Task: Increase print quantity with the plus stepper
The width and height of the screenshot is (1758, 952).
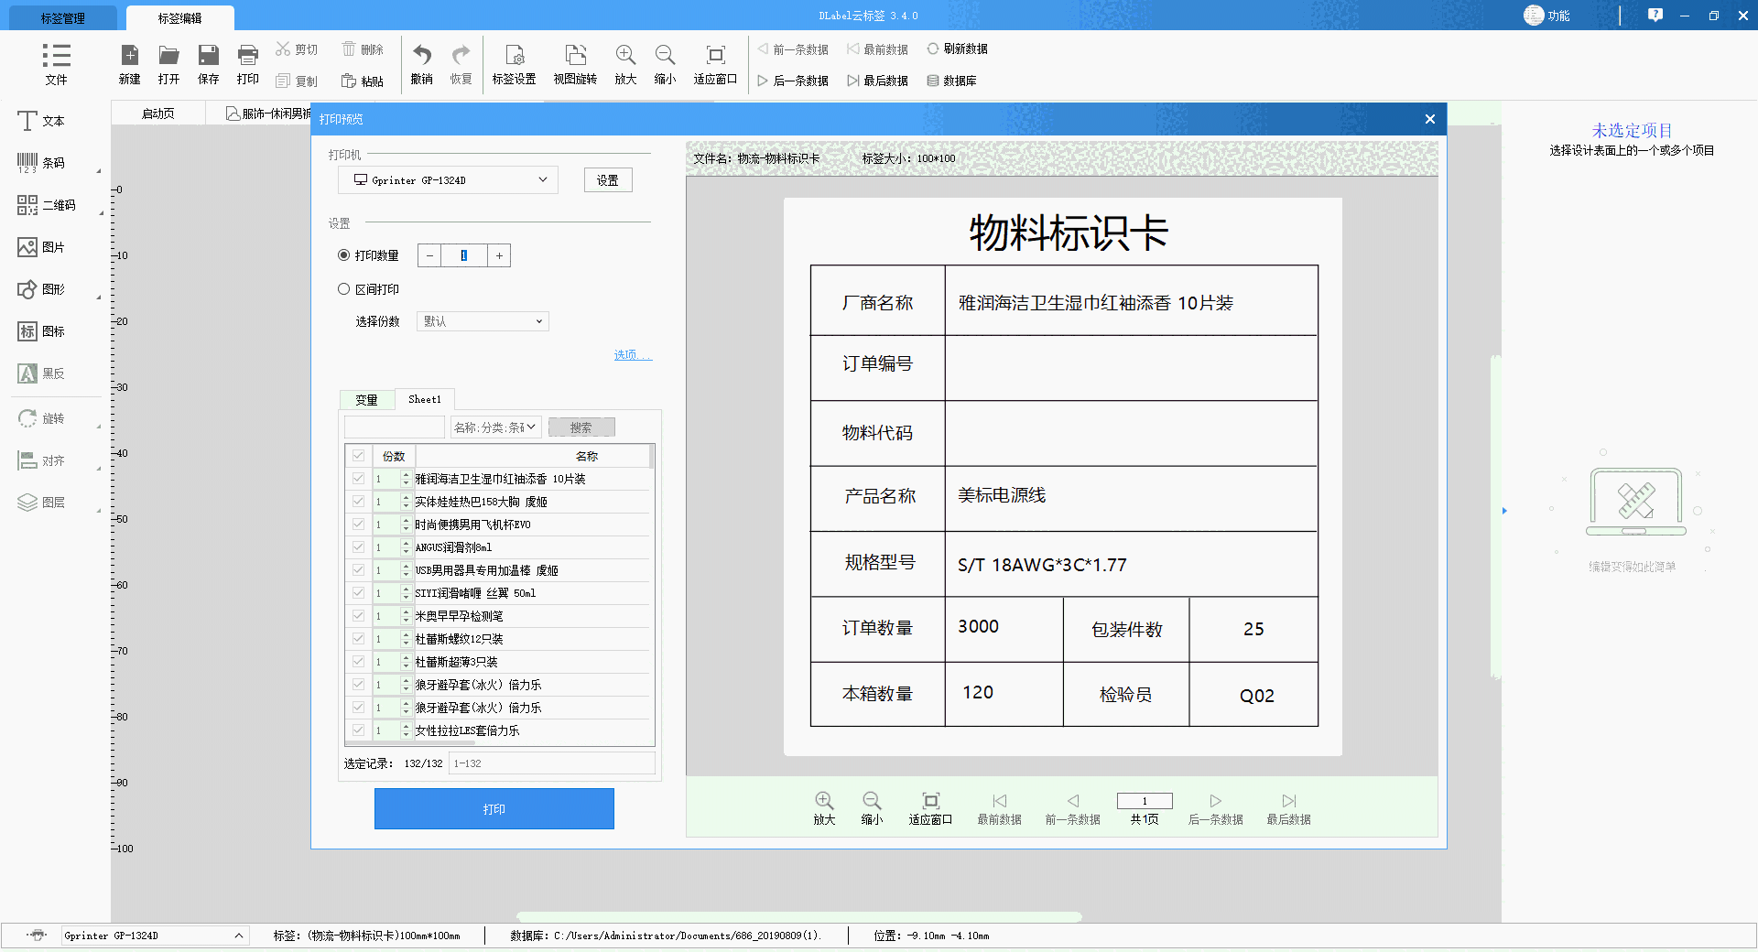Action: [x=499, y=255]
